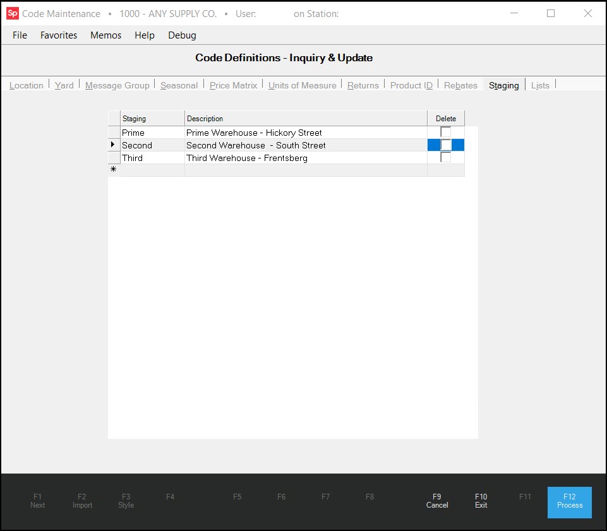
Task: Check the Delete box for Prime warehouse
Action: (x=446, y=132)
